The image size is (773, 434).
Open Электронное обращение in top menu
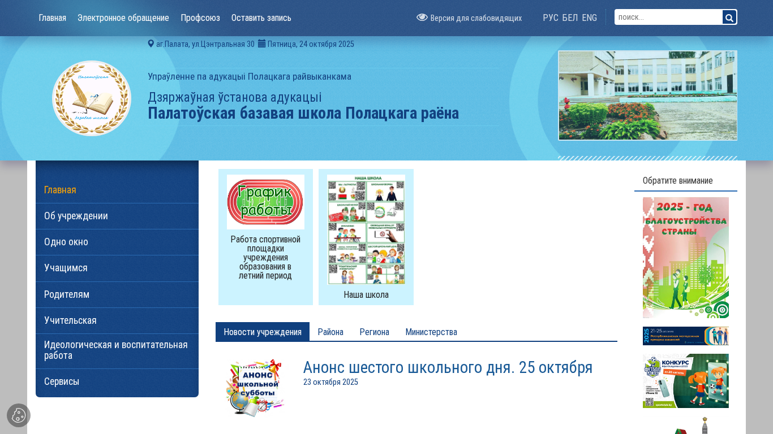[123, 18]
